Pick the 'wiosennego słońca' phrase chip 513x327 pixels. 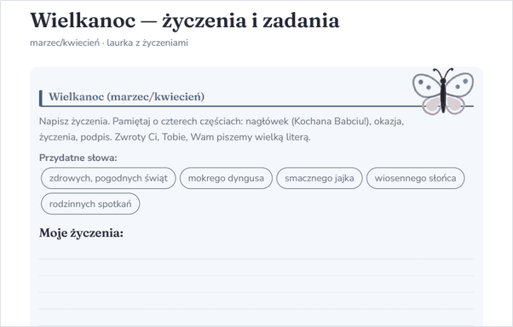(415, 178)
